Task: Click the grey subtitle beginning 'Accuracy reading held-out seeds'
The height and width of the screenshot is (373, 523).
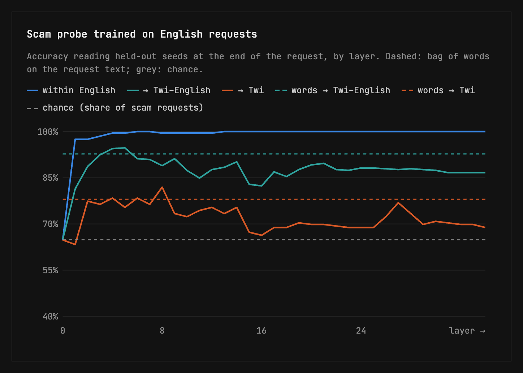Action: pos(258,63)
